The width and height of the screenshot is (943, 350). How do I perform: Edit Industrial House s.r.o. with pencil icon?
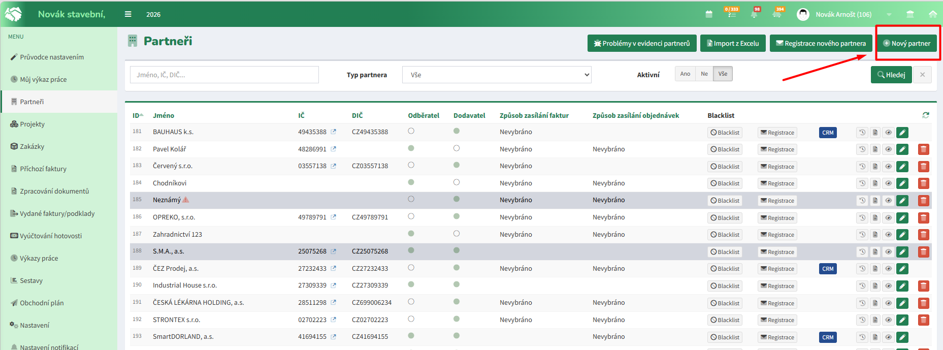(x=902, y=286)
